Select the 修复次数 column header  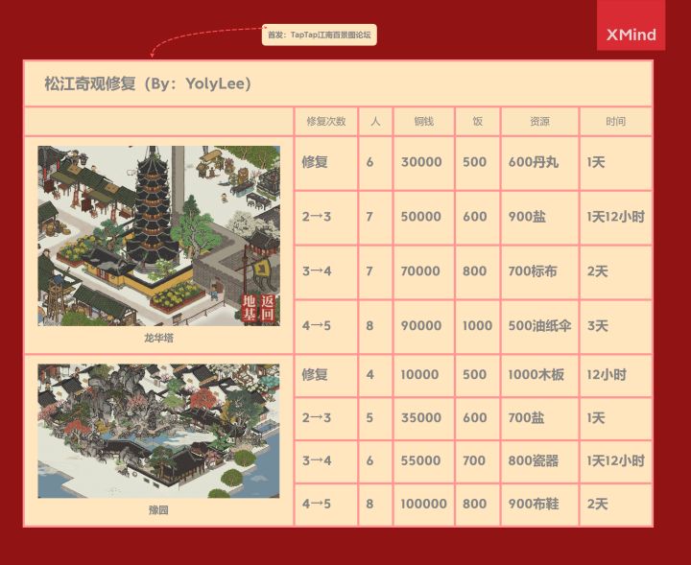(326, 121)
